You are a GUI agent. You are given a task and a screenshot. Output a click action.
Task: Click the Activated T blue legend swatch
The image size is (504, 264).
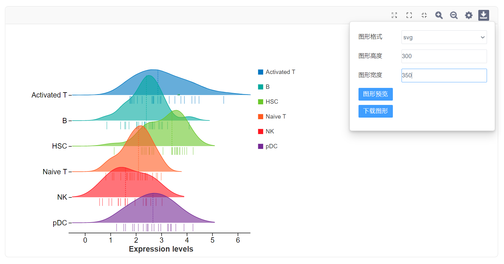coord(261,72)
